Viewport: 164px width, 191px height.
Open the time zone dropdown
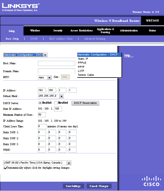pyautogui.click(x=37, y=163)
